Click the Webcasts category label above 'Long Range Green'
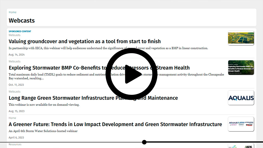The width and height of the screenshot is (263, 148). click(15, 92)
